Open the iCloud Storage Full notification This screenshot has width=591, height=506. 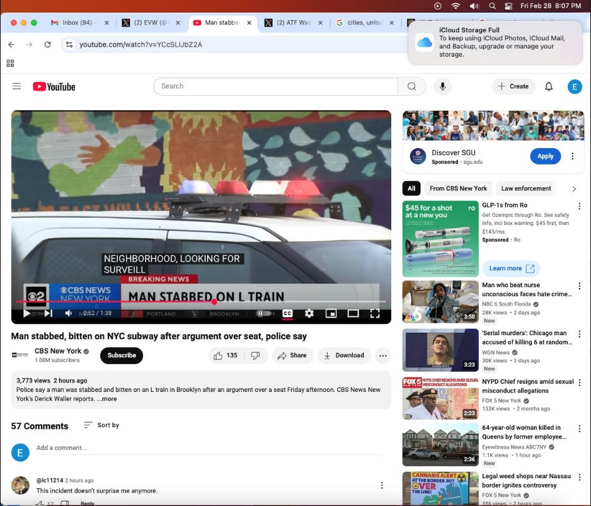495,42
